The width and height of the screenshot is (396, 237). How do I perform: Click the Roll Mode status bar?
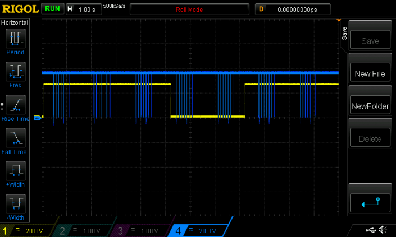pos(189,10)
